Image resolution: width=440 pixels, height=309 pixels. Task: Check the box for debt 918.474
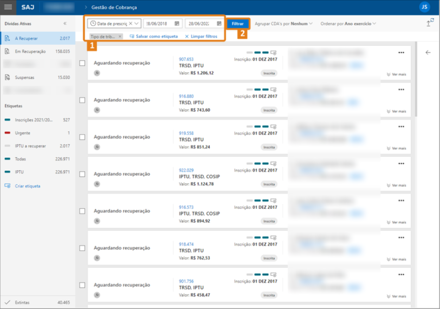click(x=82, y=248)
